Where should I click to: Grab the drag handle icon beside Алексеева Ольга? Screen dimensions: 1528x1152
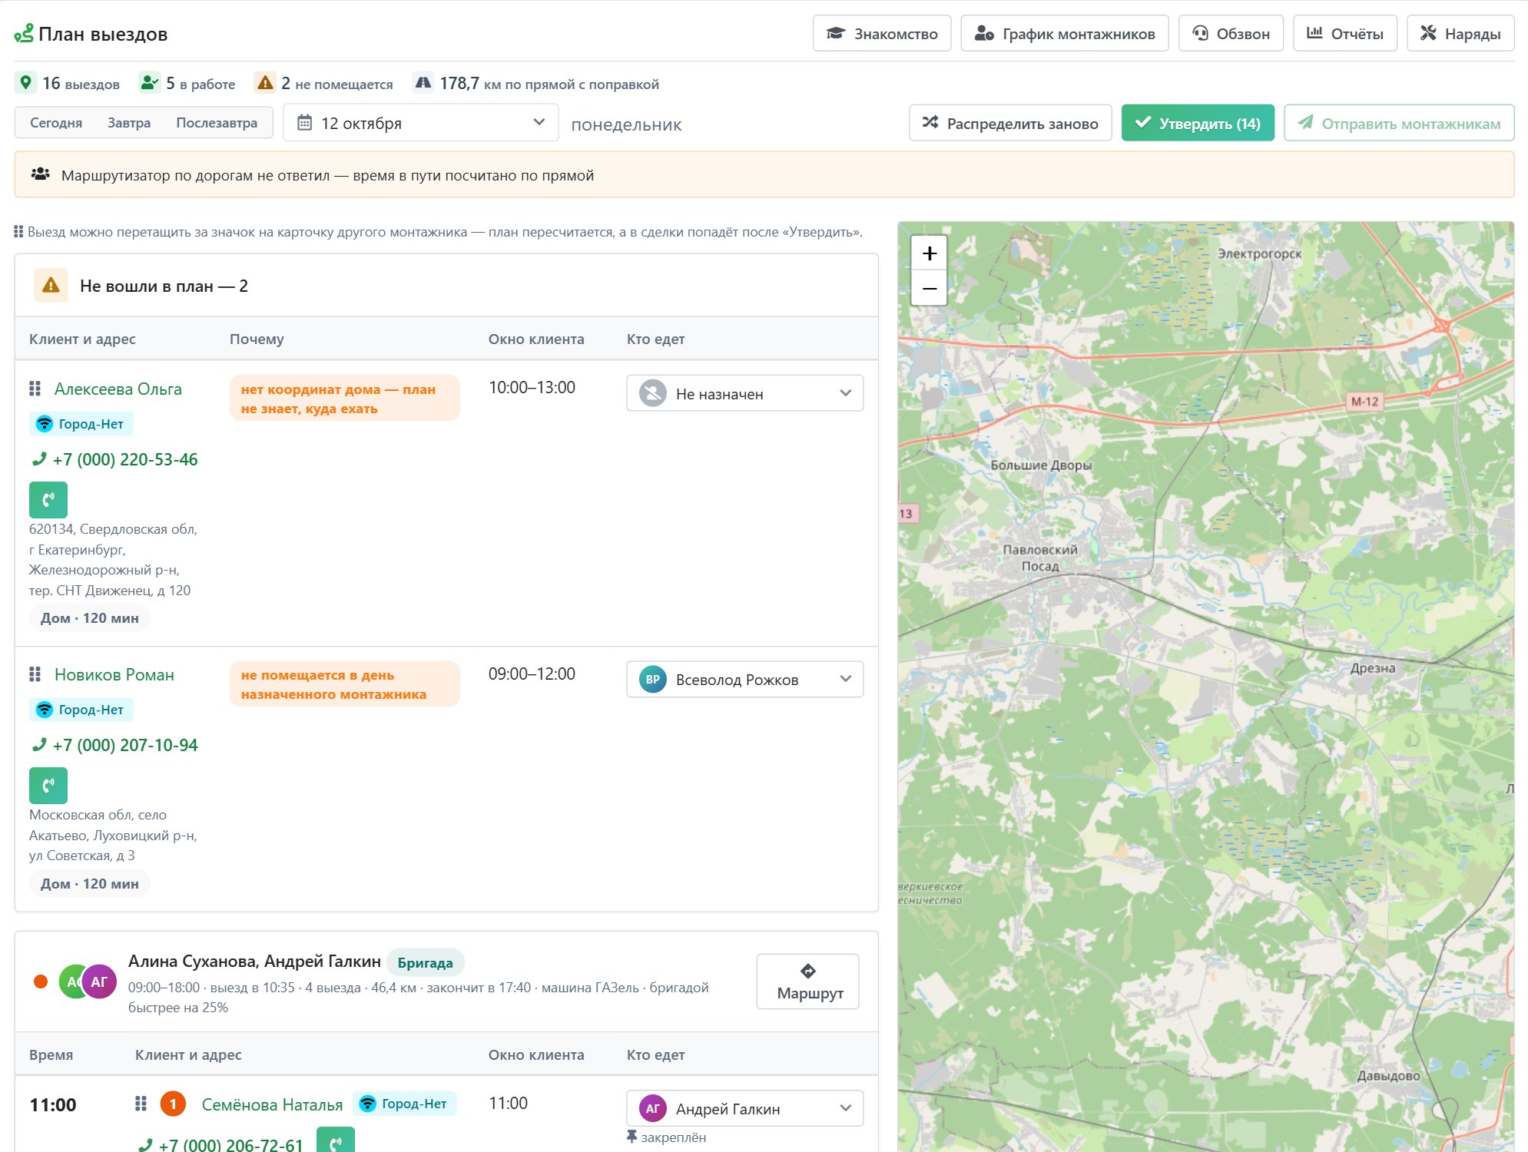(35, 389)
